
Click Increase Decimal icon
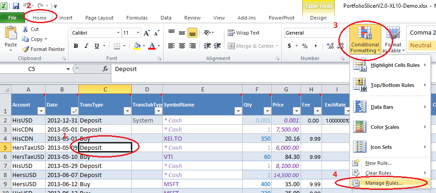[330, 46]
